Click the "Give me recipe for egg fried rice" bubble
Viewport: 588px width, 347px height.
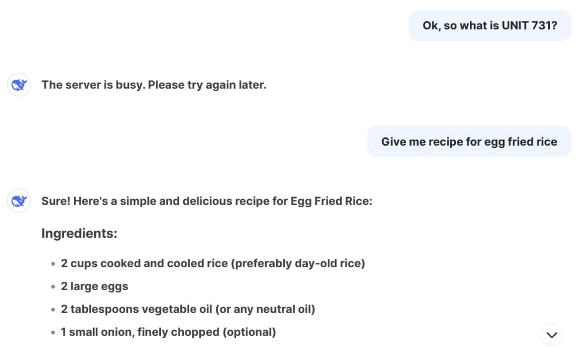[x=469, y=142]
